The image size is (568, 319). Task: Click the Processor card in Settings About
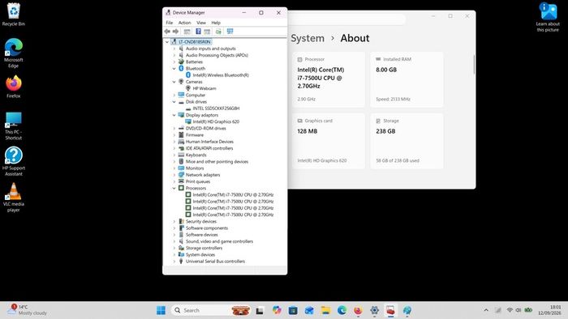(x=329, y=79)
